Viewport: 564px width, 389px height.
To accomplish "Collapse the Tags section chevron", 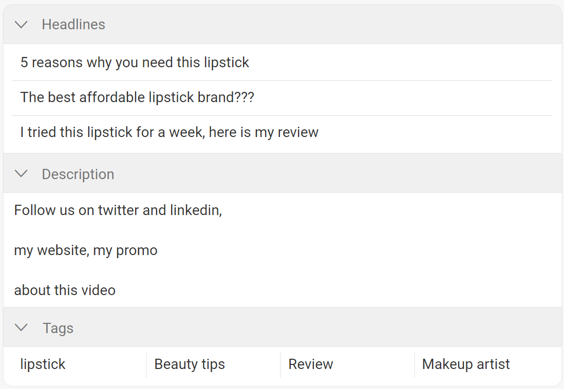I will point(21,328).
